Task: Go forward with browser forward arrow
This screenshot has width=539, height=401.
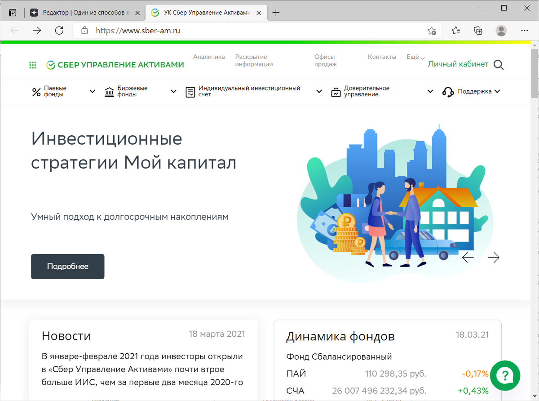Action: (37, 31)
